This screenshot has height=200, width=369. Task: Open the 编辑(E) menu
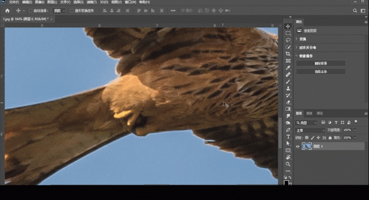click(27, 2)
